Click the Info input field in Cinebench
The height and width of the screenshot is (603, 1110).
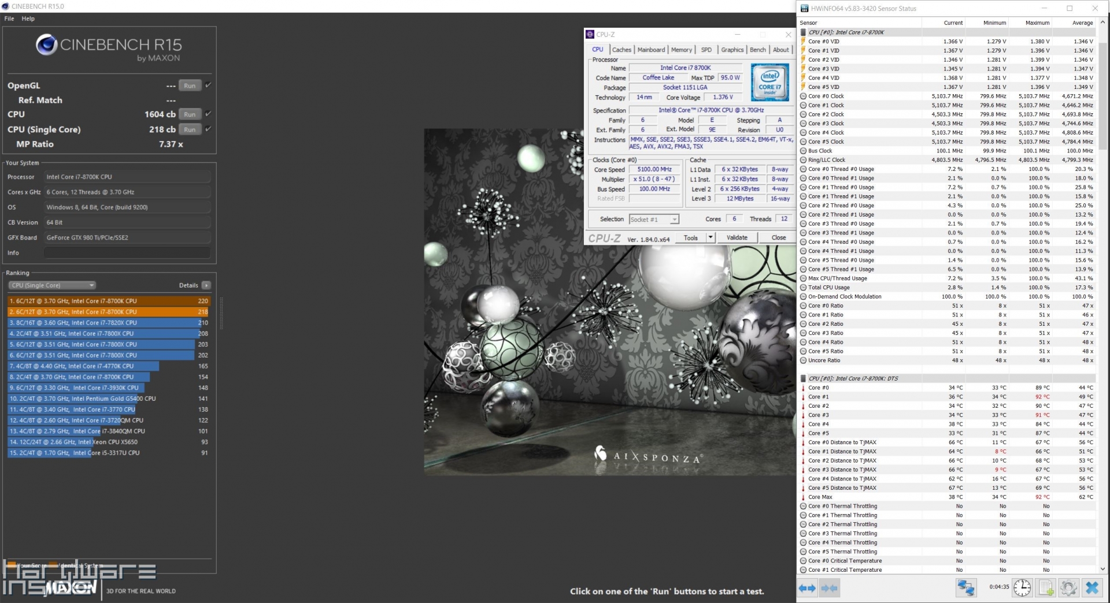pyautogui.click(x=127, y=253)
